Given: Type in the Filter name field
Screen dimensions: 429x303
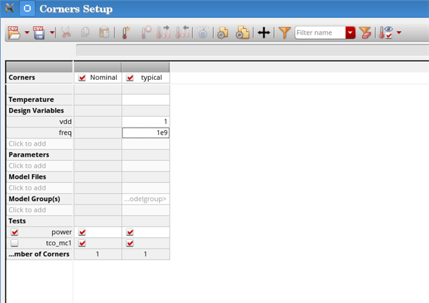Looking at the screenshot, I should [x=320, y=32].
